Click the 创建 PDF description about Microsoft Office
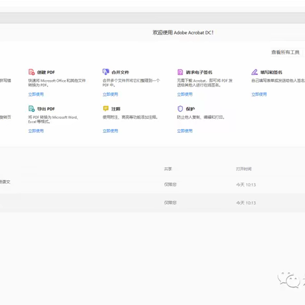 tap(57, 83)
